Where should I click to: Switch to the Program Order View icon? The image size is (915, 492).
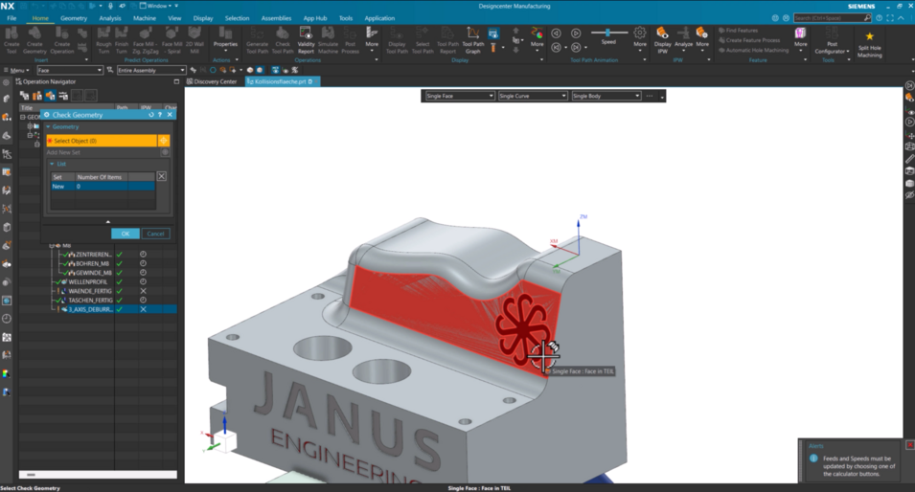pyautogui.click(x=25, y=96)
